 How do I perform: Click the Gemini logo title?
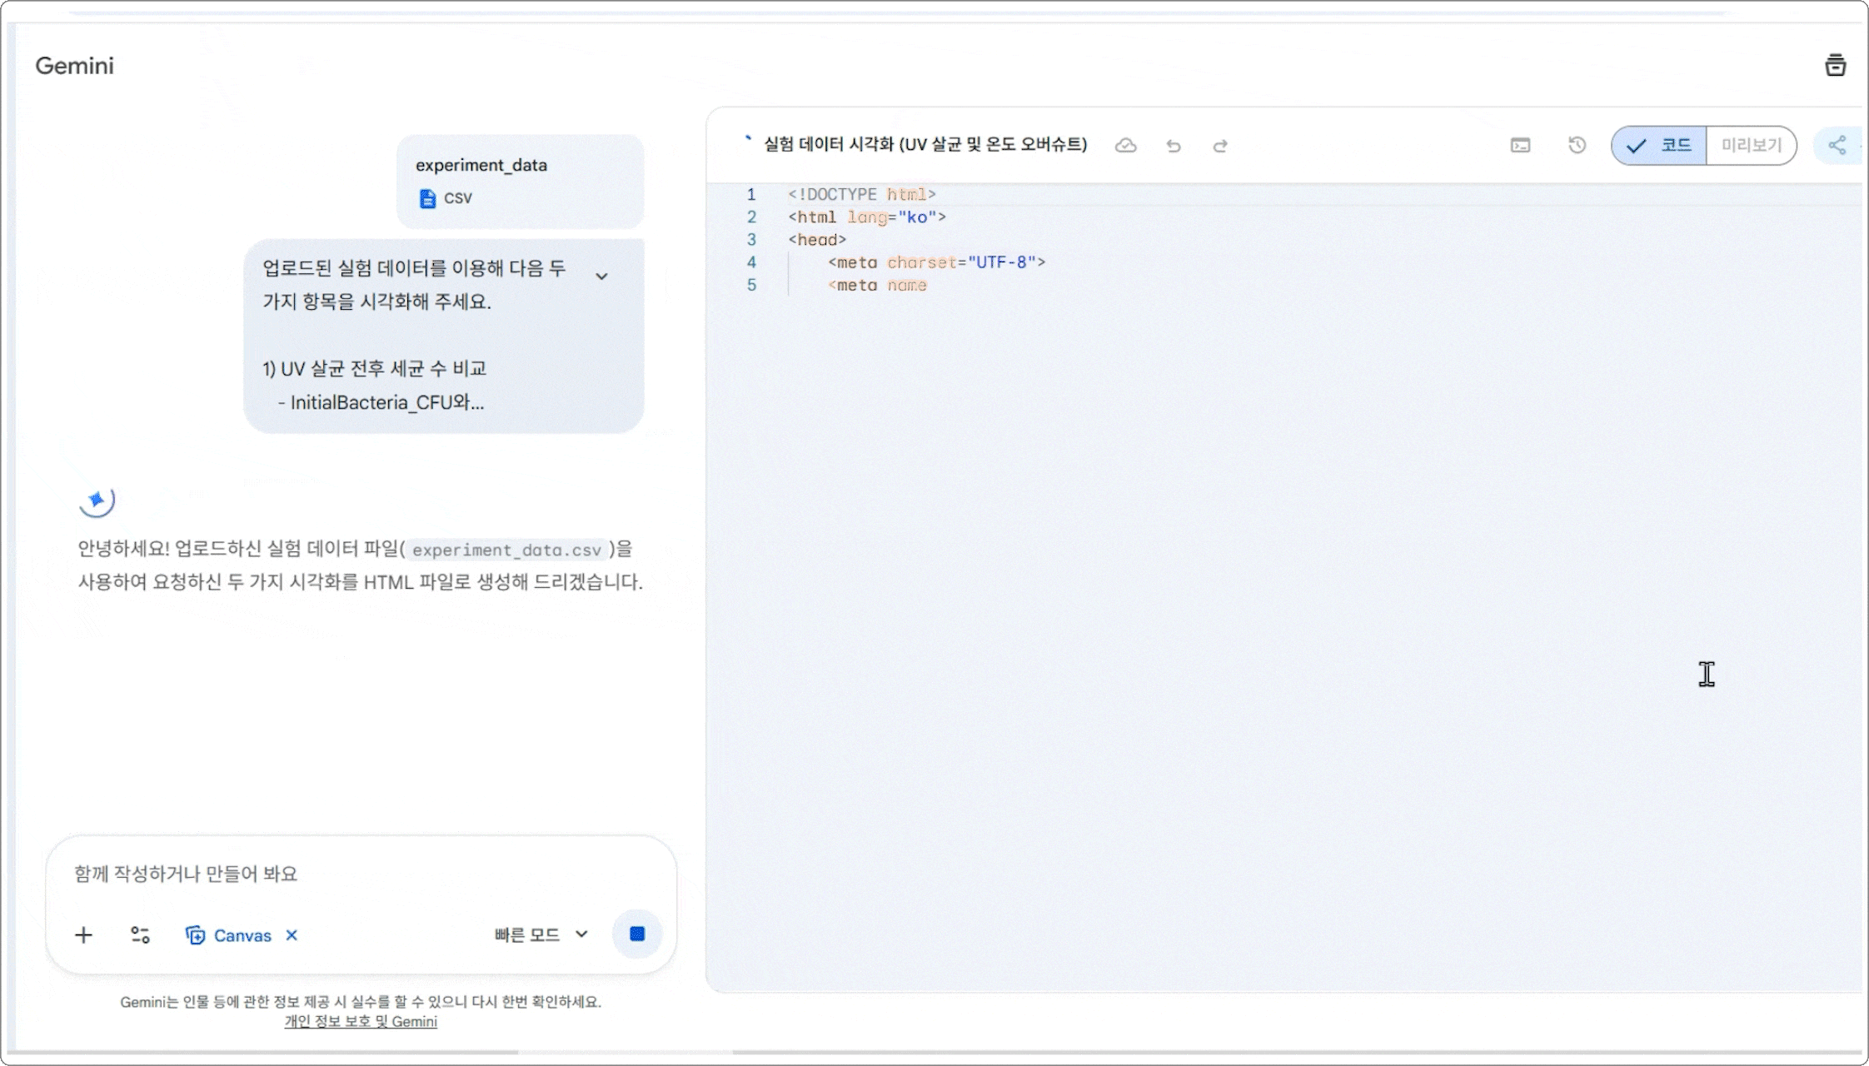[74, 66]
